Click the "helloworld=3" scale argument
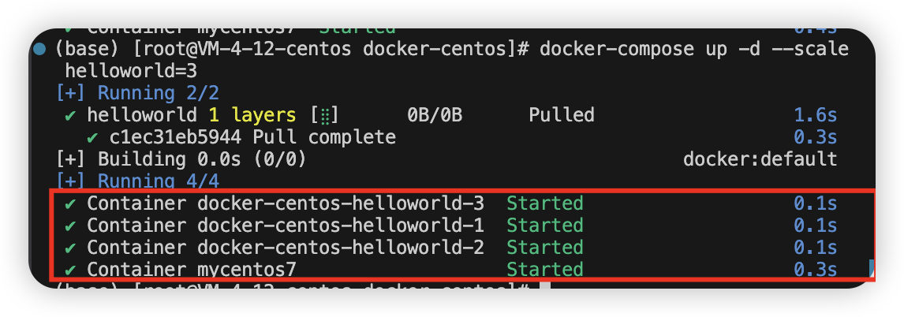 coord(131,71)
